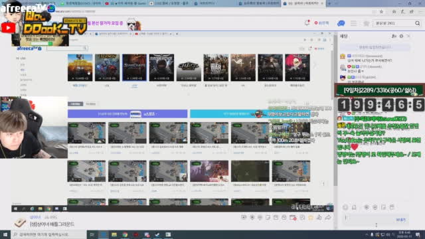Click the star balloon gift icon below the player

click(x=311, y=217)
